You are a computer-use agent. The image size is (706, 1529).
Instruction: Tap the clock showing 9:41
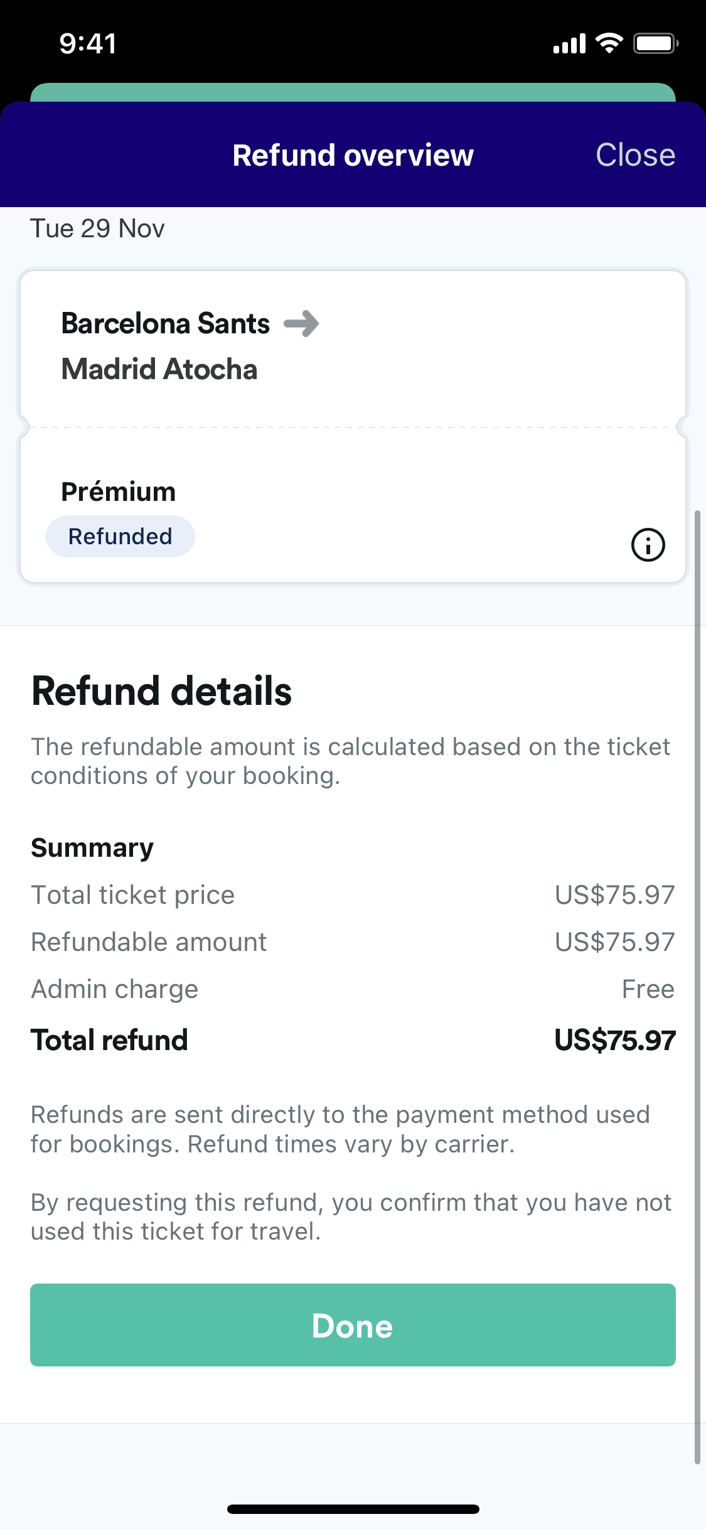[x=87, y=43]
